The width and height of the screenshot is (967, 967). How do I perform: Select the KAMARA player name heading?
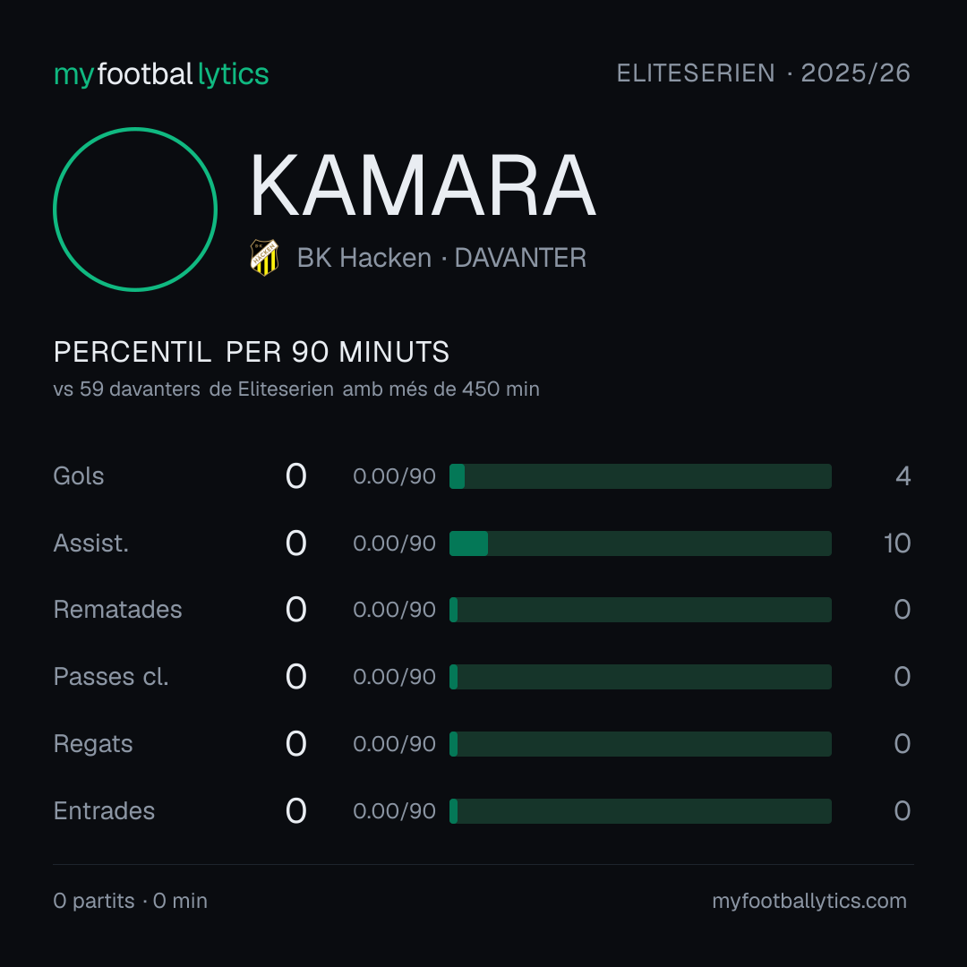coord(423,185)
